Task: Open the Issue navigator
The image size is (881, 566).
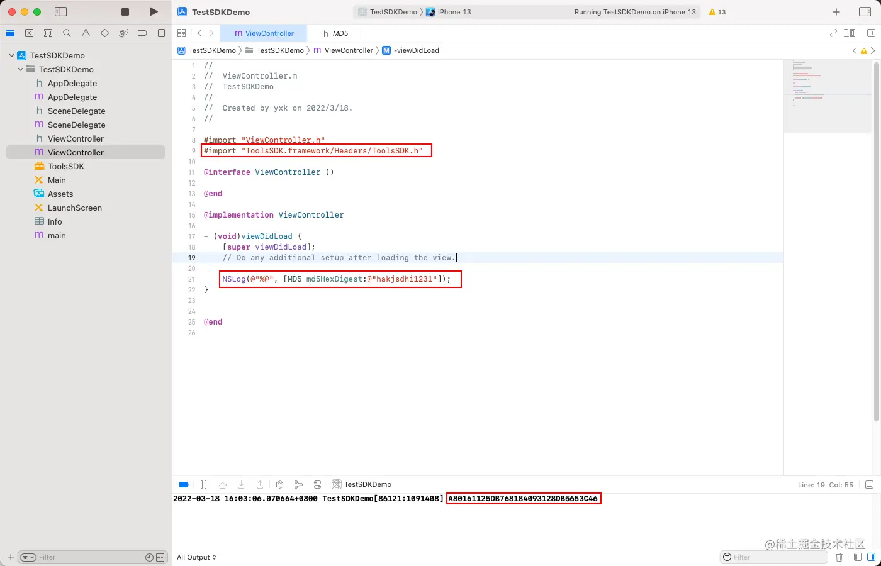Action: click(x=86, y=33)
